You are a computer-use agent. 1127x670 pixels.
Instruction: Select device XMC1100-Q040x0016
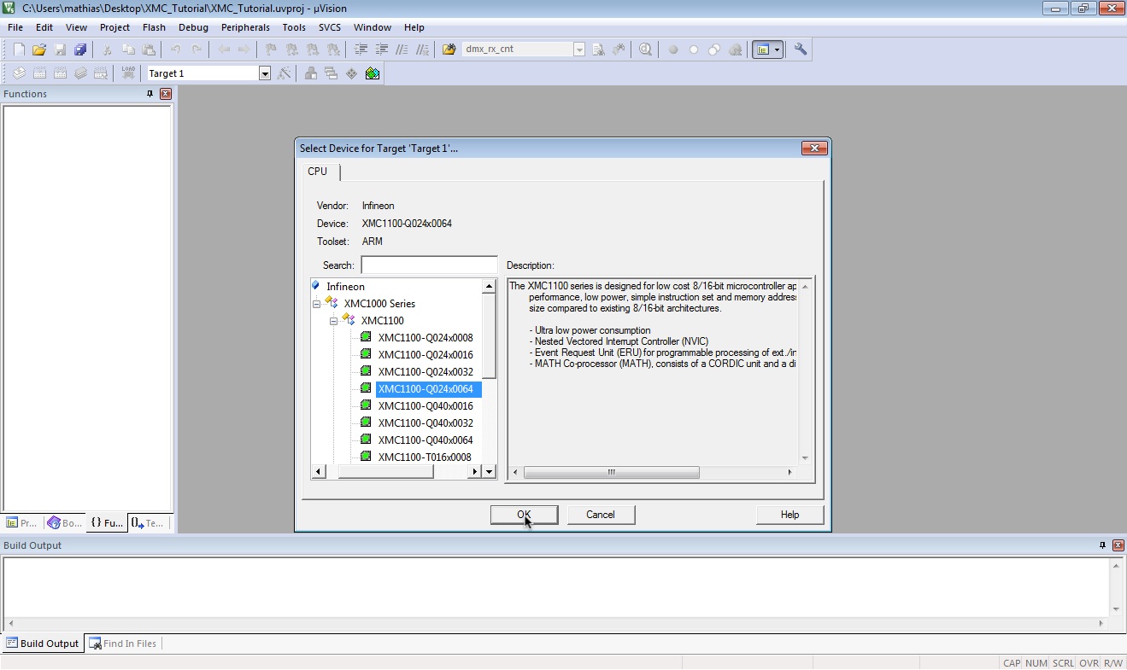click(x=426, y=406)
